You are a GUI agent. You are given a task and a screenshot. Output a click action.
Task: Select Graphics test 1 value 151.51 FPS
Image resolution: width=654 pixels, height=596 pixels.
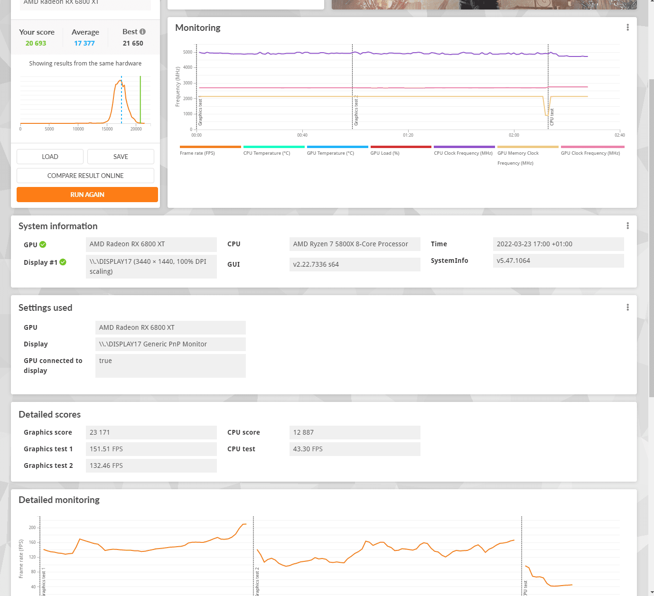[x=151, y=449]
